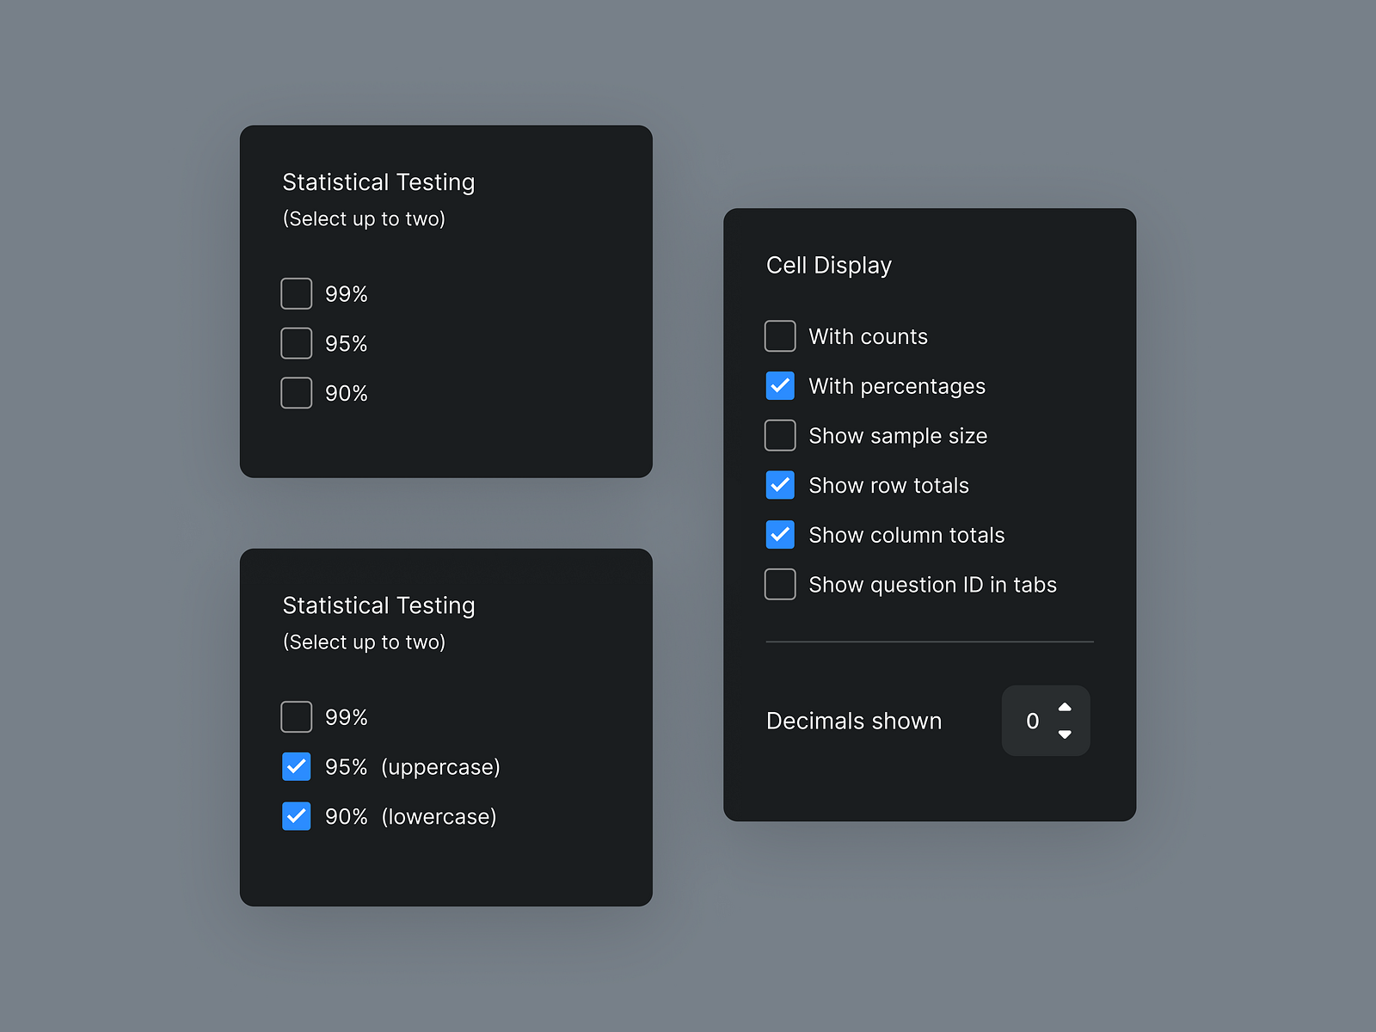Disable the 95% (uppercase) checkbox
The width and height of the screenshot is (1376, 1032).
[296, 766]
